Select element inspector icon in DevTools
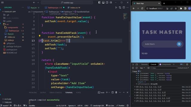This screenshot has height=107, width=191. 133,64
